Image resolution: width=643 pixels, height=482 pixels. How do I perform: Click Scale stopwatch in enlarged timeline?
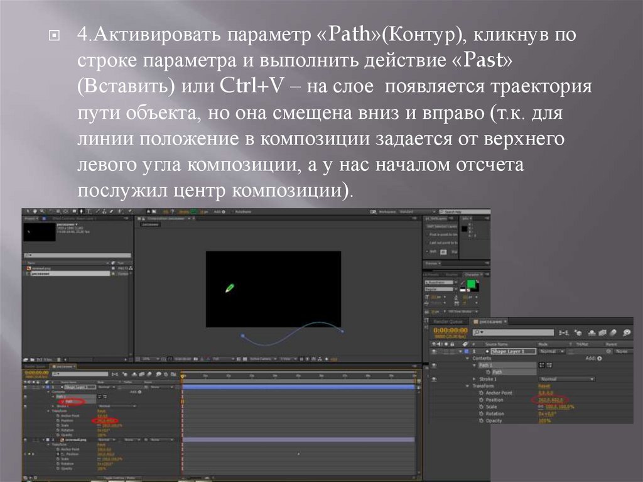coord(481,407)
